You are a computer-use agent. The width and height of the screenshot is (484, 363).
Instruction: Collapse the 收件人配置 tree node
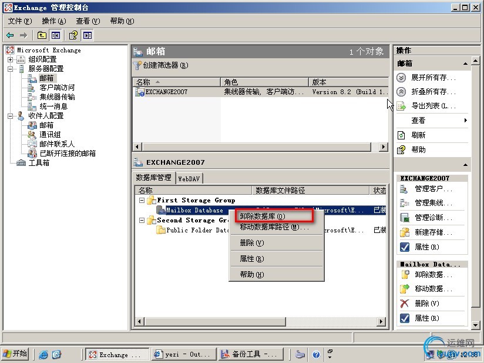pyautogui.click(x=11, y=116)
